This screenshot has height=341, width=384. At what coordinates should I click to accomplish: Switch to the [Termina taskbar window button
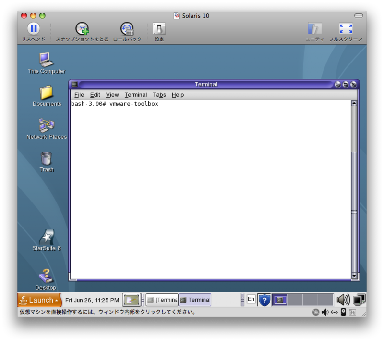tap(162, 300)
